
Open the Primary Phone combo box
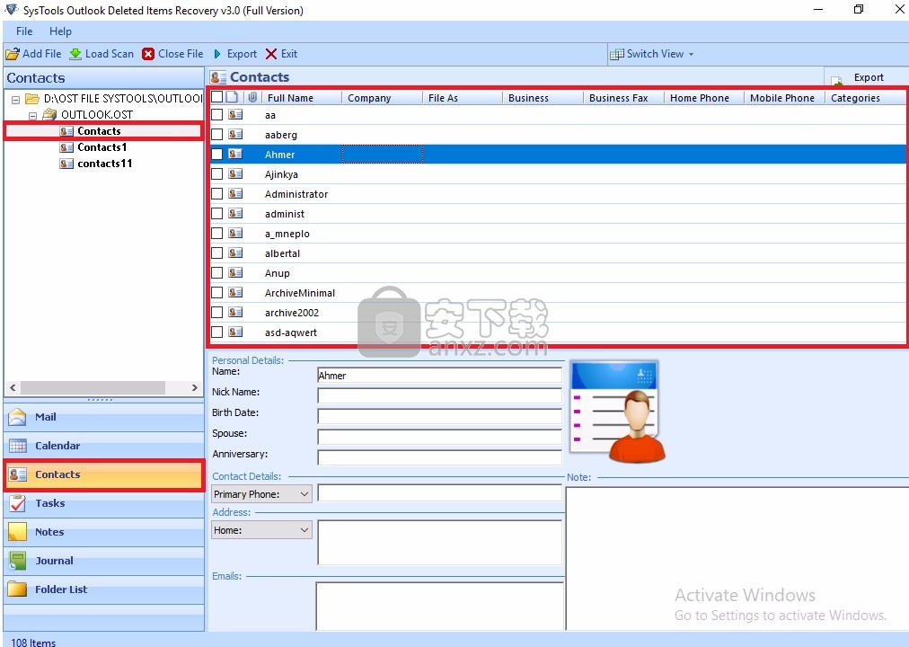coord(261,494)
